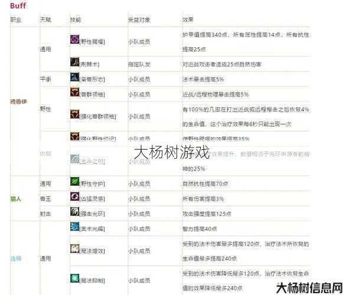Screen dimensions: 343x295
Task: Click the 效果 column header
Action: pyautogui.click(x=188, y=20)
